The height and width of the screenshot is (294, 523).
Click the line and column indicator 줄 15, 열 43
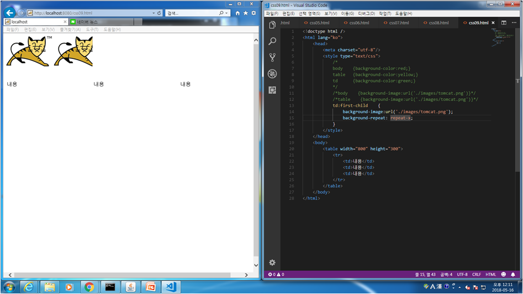coord(425,274)
